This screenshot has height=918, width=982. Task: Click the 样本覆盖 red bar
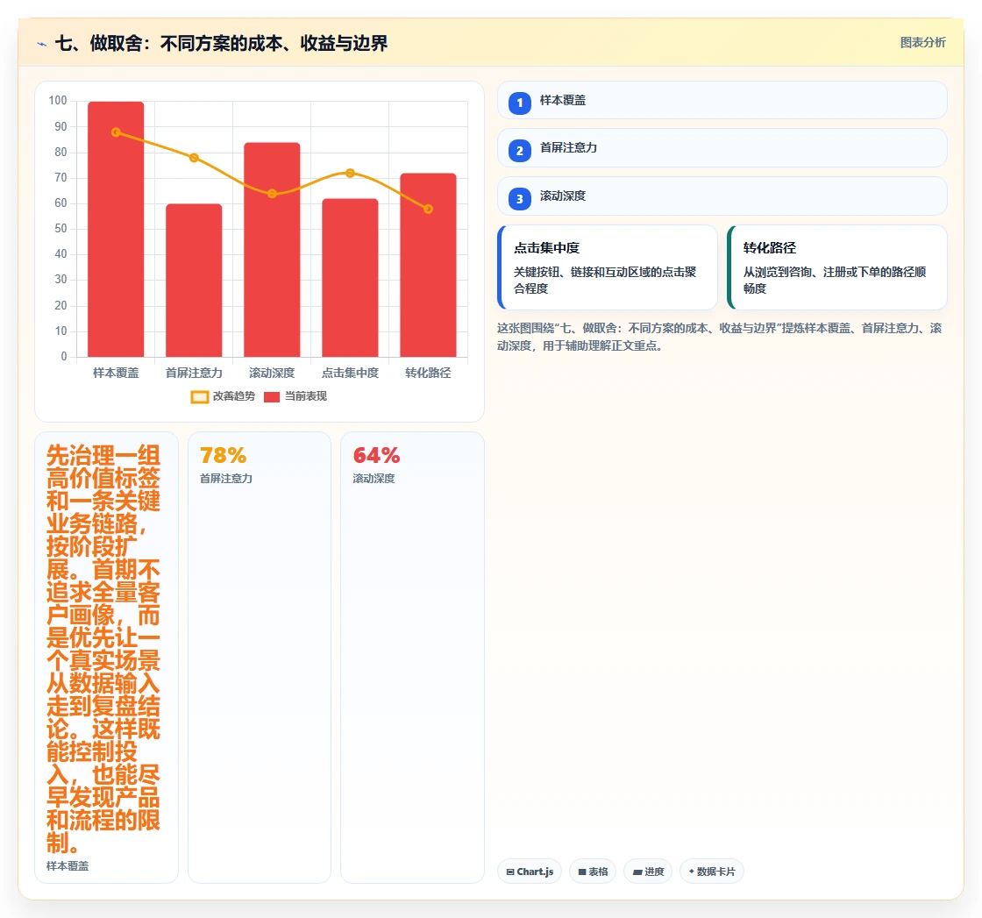(116, 229)
